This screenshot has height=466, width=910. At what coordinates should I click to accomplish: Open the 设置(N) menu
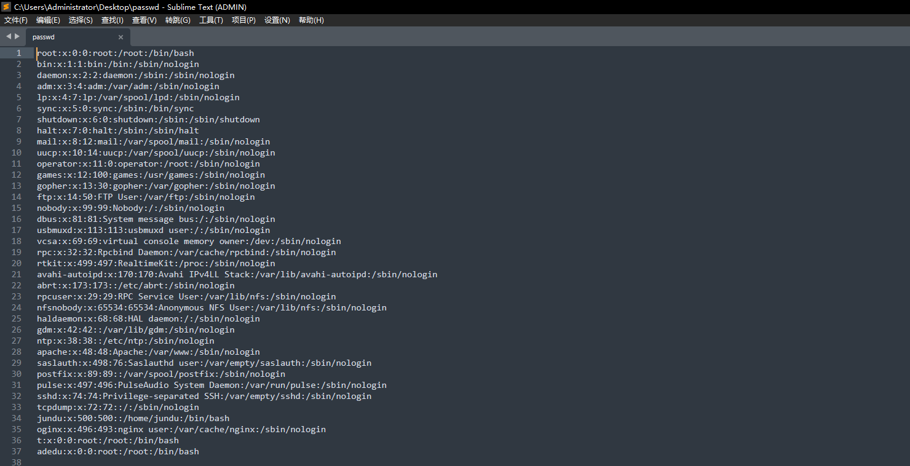(x=277, y=20)
